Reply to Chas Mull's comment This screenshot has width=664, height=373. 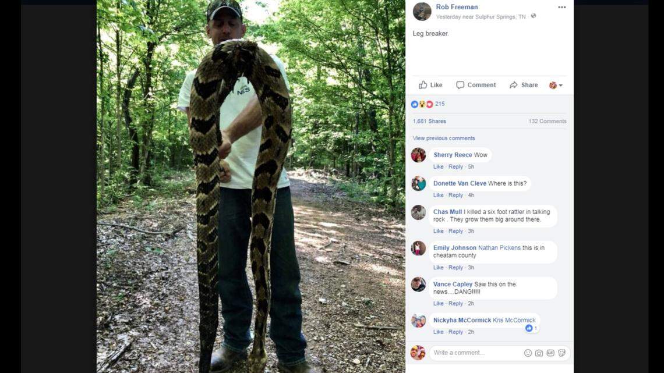[x=455, y=231]
